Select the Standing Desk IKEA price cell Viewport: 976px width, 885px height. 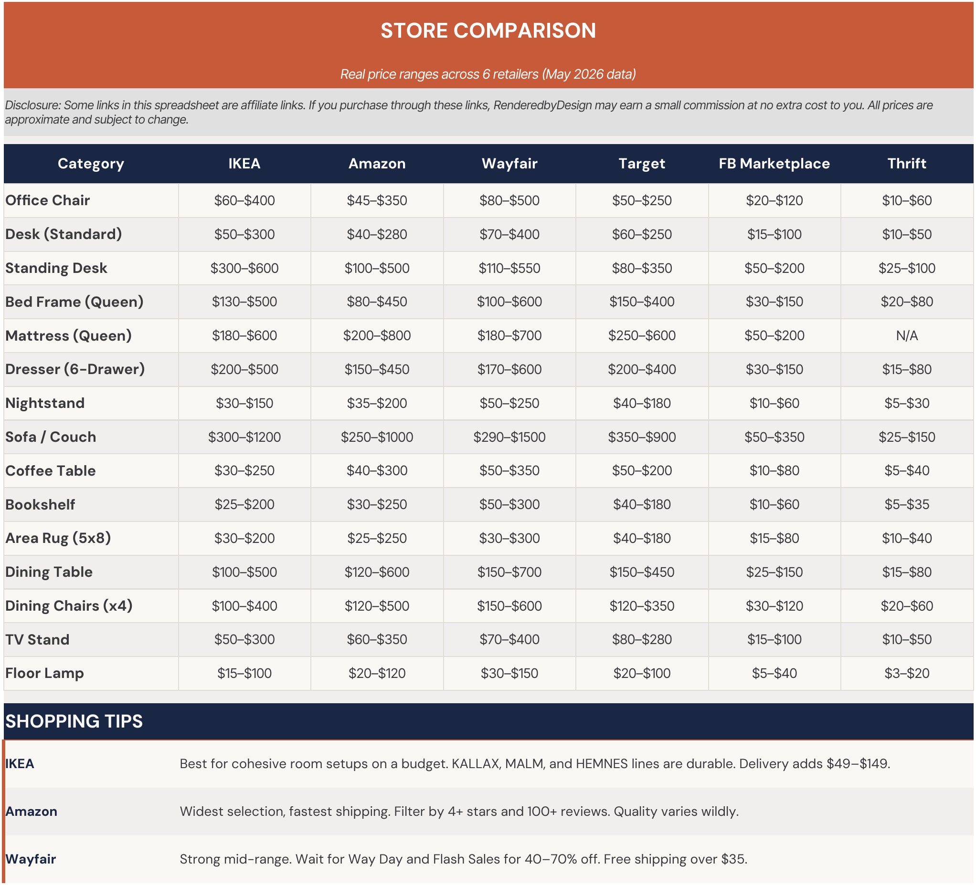click(244, 268)
